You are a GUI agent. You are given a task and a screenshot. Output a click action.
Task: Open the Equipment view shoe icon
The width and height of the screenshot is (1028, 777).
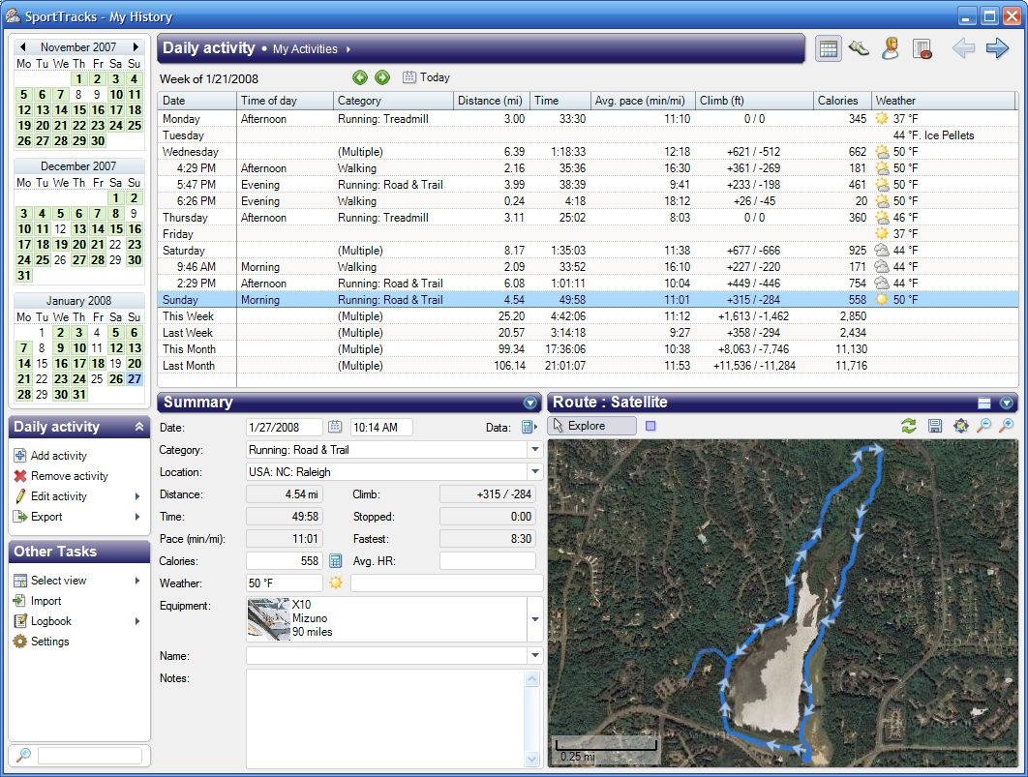pos(859,49)
